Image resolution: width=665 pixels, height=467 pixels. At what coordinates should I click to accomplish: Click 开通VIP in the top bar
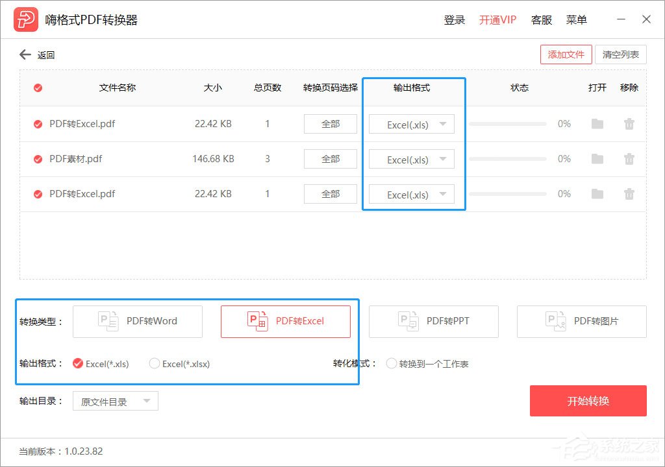(497, 19)
